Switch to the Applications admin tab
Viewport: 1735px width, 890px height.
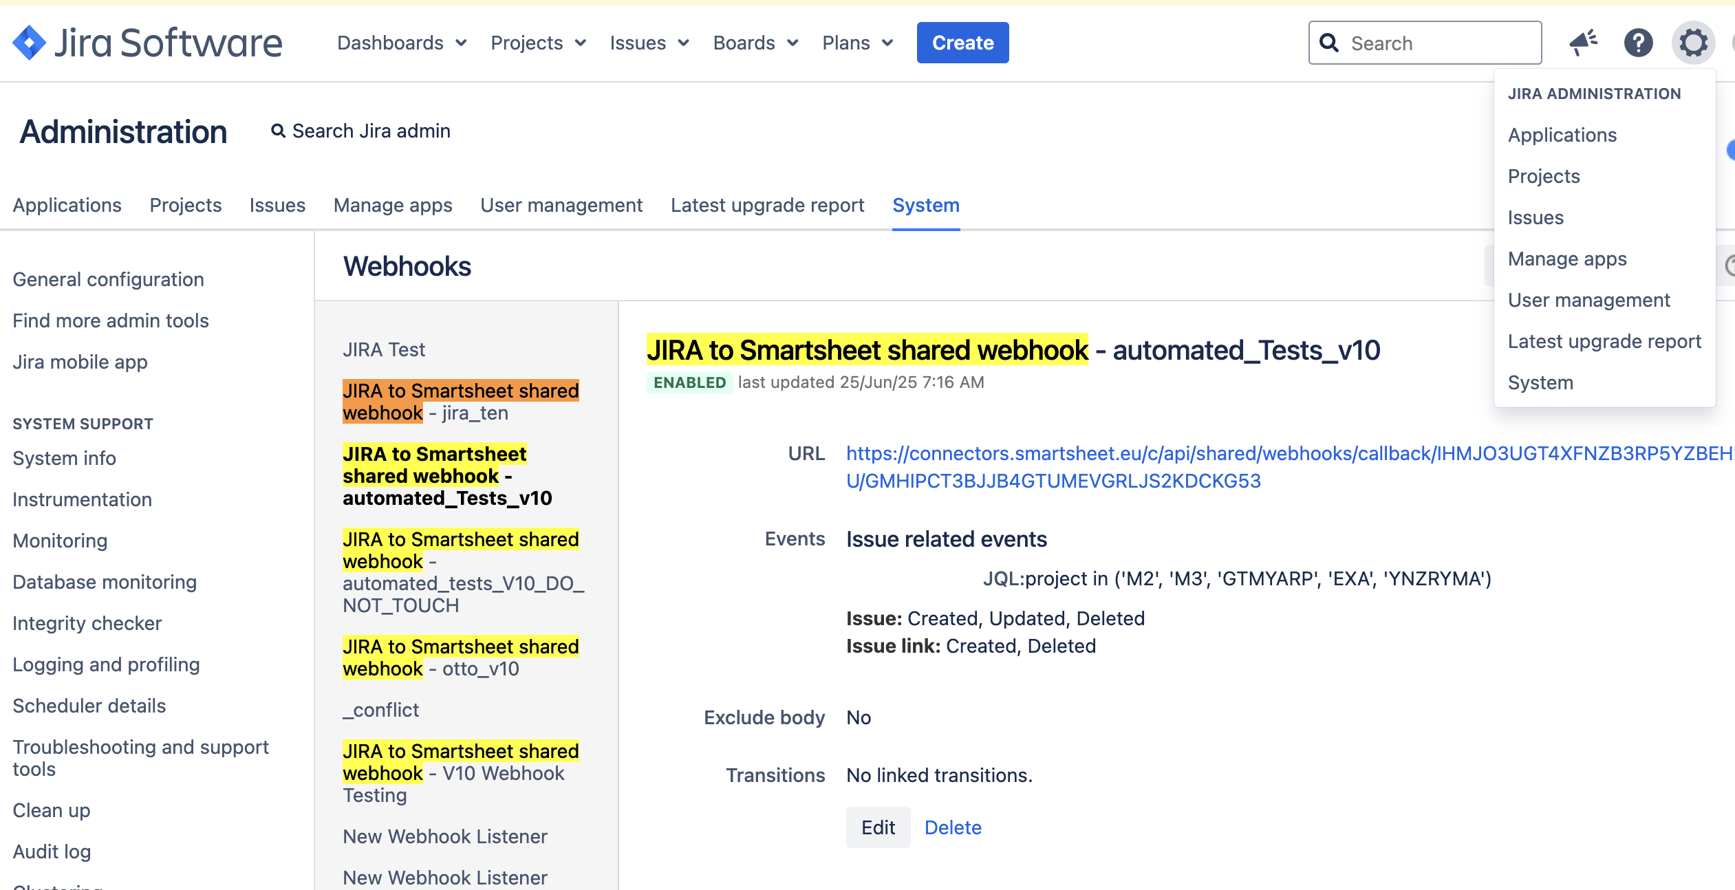(x=67, y=205)
